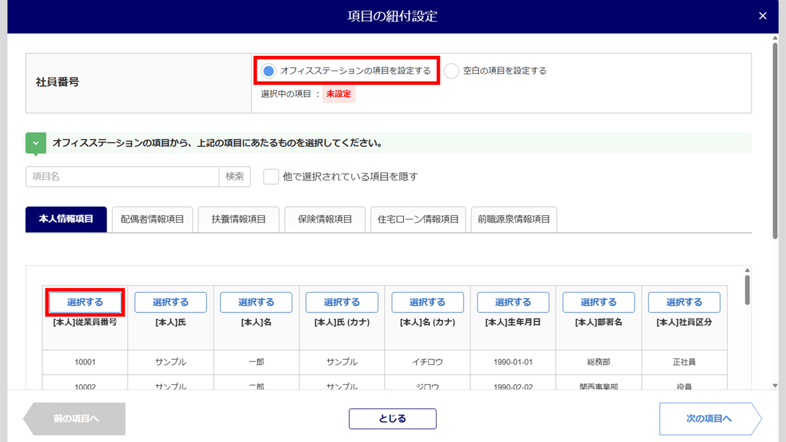786x442 pixels.
Task: Select オフィスステーションの項目を設定する radio button
Action: [x=268, y=71]
